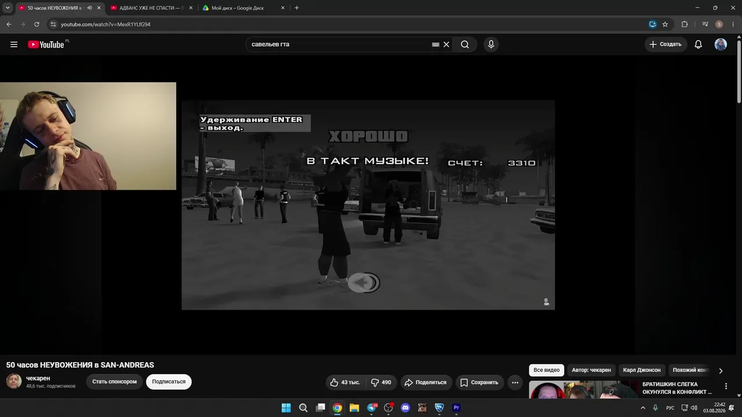Dislike the video (490)
Image resolution: width=742 pixels, height=417 pixels.
(x=381, y=382)
